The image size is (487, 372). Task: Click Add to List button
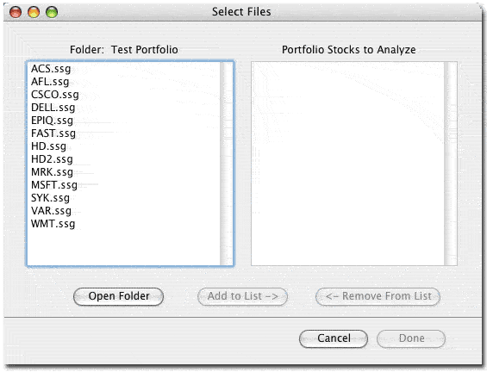pos(242,296)
